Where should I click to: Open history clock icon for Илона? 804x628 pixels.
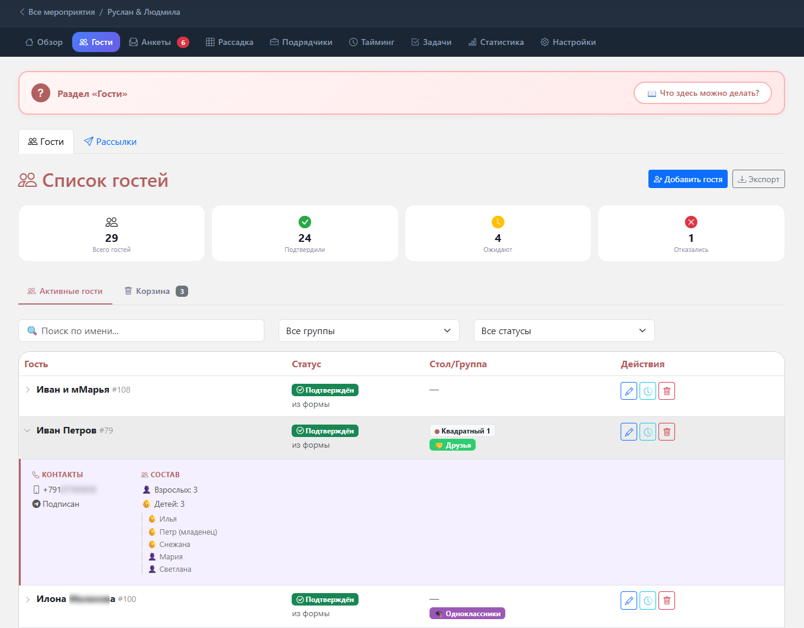648,600
